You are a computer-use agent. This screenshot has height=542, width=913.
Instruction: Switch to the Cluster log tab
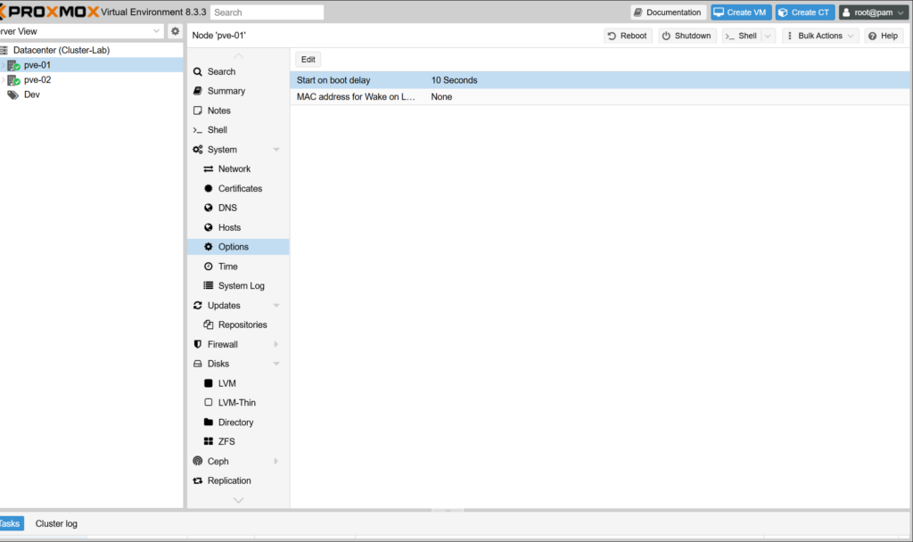[x=56, y=524]
